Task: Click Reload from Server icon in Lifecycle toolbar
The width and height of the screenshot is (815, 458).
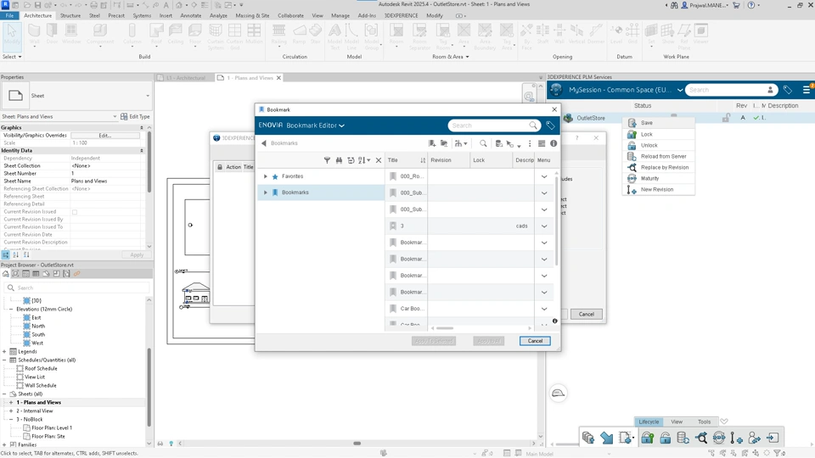Action: [683, 438]
